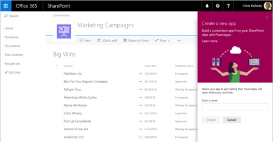The height and width of the screenshot is (142, 273).
Task: Open the Coho Winery row ellipsis menu
Action: pos(140,113)
